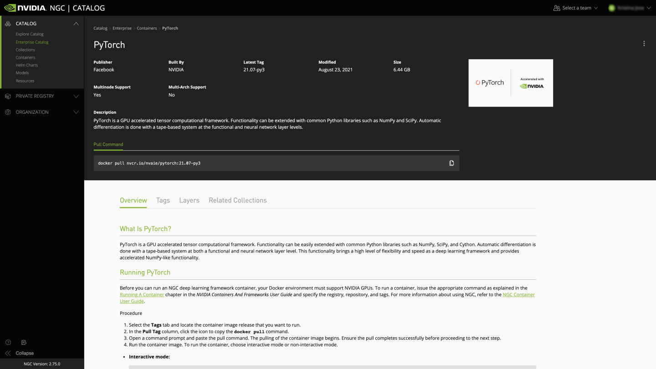This screenshot has width=656, height=369.
Task: Select the Catalog icon in the sidebar
Action: [x=7, y=23]
